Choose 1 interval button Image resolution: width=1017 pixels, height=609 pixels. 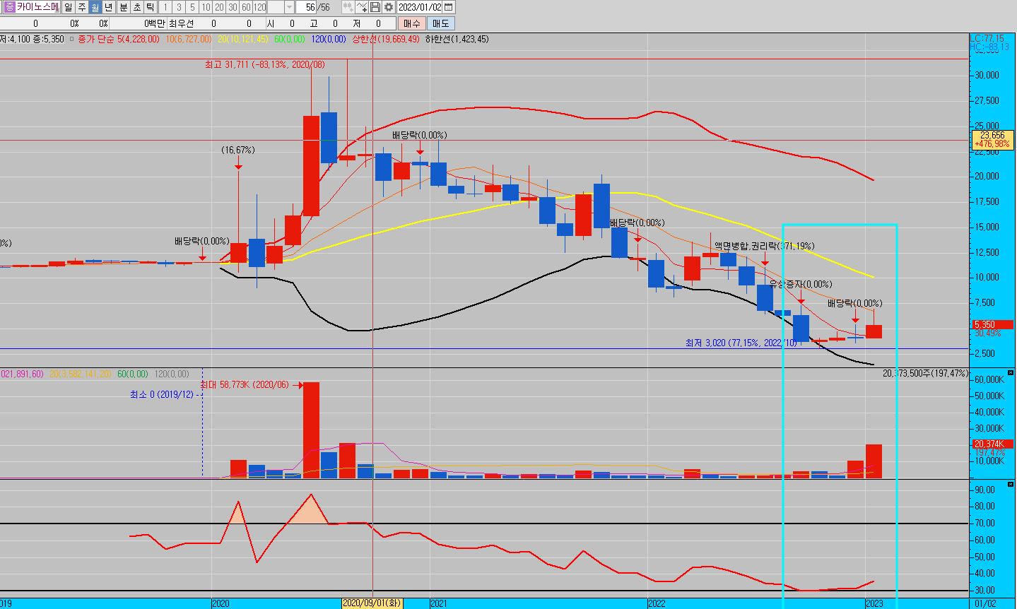165,7
